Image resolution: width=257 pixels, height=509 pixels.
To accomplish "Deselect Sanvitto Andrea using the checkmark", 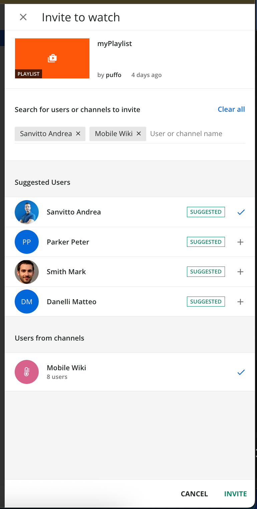I will [241, 212].
